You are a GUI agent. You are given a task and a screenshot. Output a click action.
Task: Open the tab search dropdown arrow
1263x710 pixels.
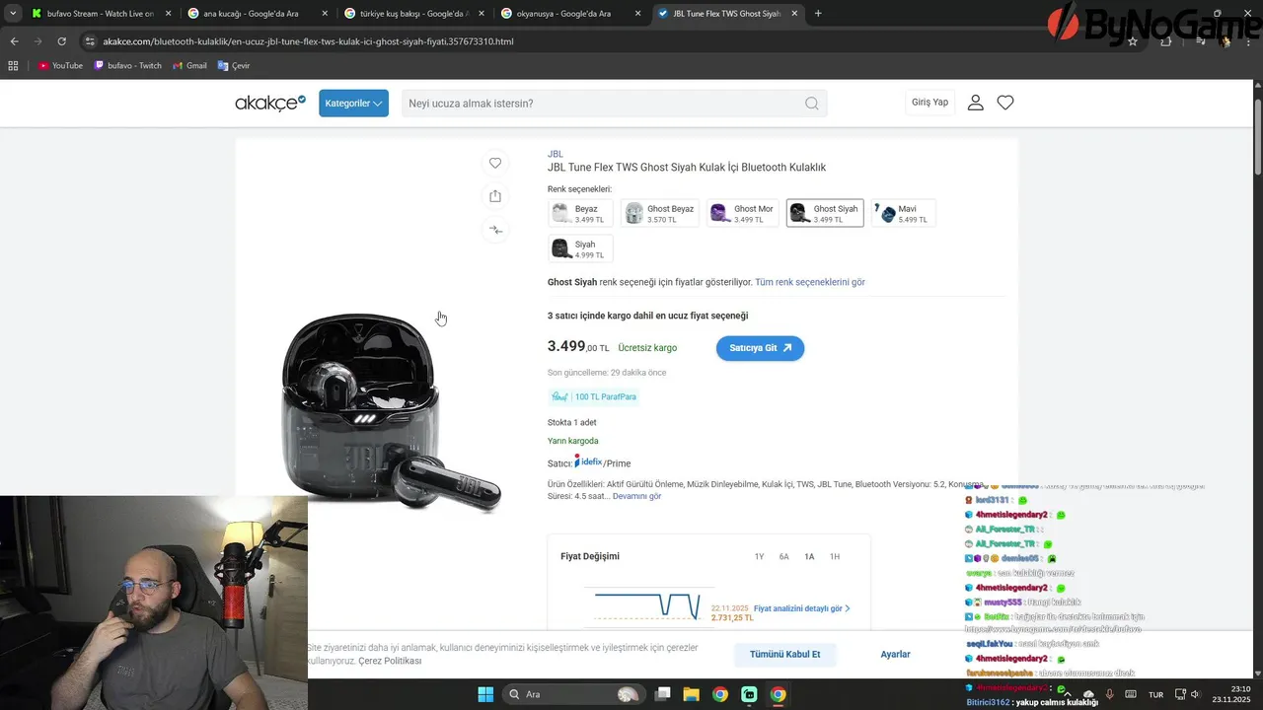pyautogui.click(x=13, y=14)
